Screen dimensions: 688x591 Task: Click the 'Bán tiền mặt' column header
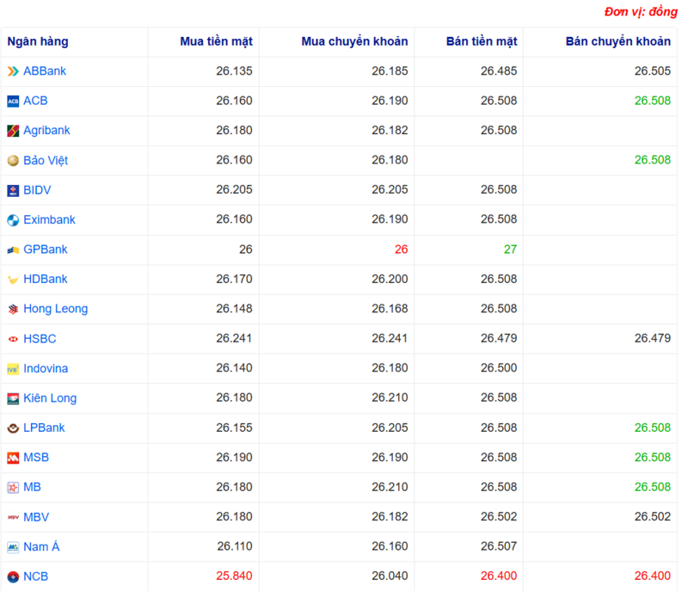click(x=482, y=41)
